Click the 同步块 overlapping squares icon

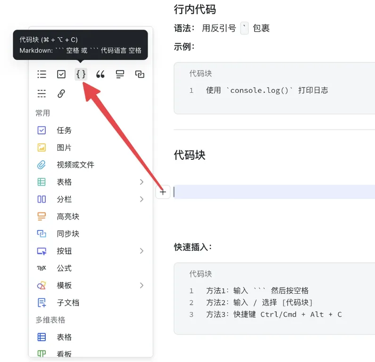coord(42,234)
